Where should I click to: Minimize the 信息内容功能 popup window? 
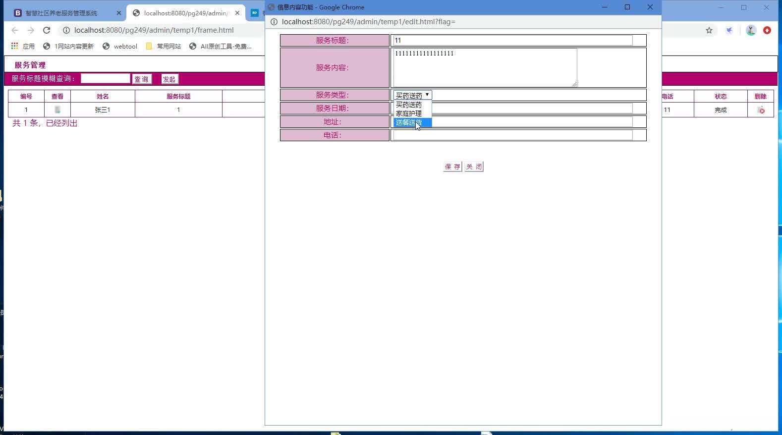pyautogui.click(x=605, y=7)
